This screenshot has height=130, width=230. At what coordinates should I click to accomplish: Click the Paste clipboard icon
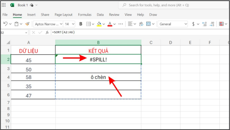coord(16,24)
